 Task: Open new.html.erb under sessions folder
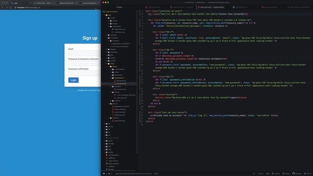click(x=121, y=89)
